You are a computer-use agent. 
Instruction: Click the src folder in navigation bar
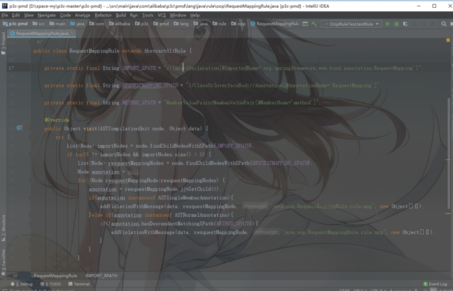[39, 24]
